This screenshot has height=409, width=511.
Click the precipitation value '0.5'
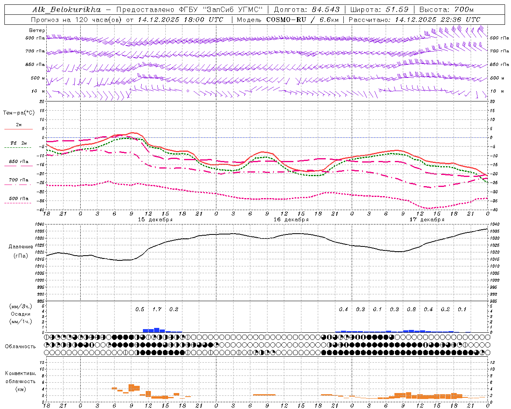click(140, 309)
